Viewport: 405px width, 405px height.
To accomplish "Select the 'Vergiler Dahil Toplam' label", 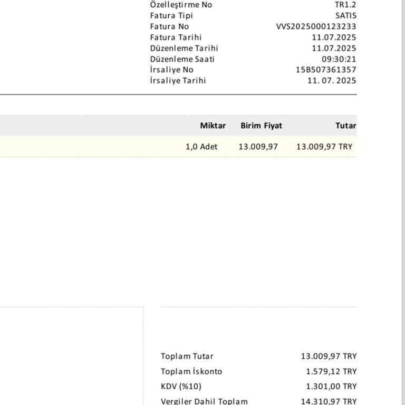I will (x=204, y=401).
